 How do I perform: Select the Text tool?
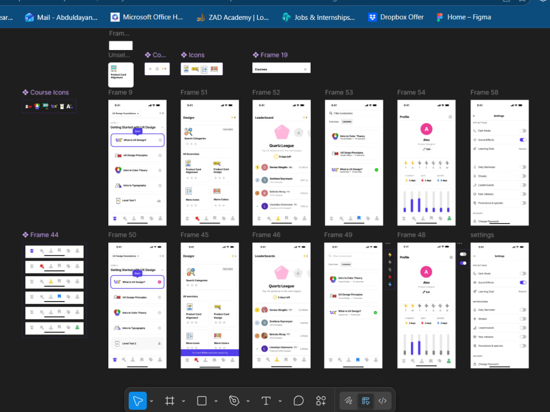(x=266, y=400)
